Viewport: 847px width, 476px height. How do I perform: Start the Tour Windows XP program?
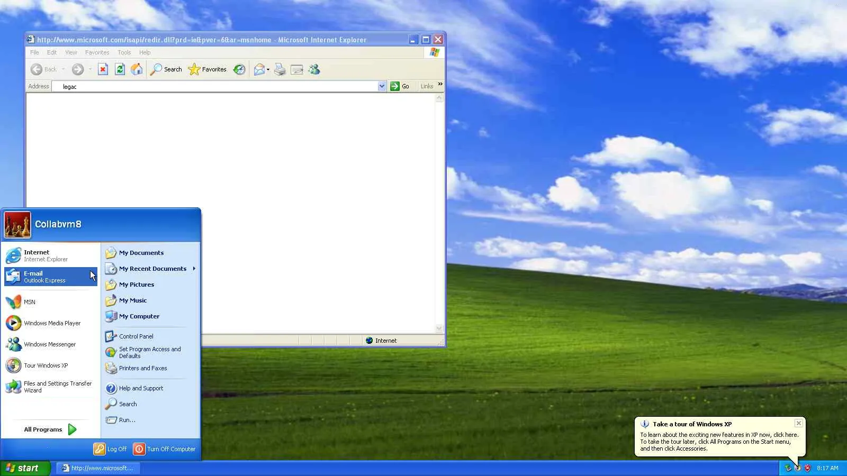51,365
